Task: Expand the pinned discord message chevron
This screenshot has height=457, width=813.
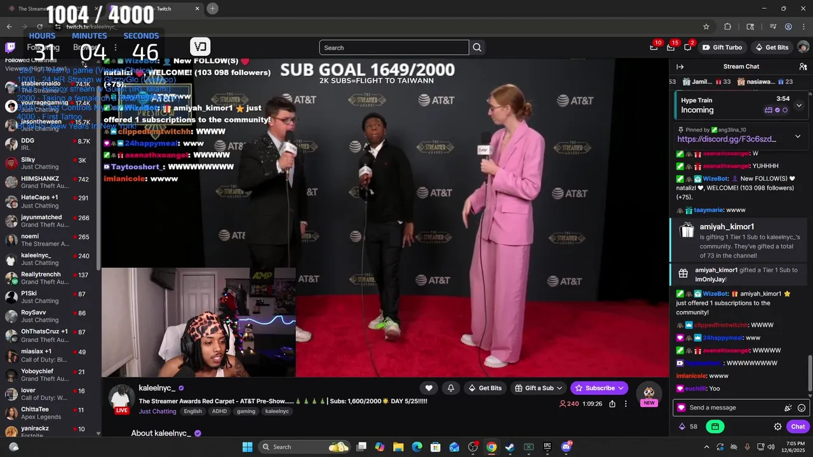Action: point(798,136)
